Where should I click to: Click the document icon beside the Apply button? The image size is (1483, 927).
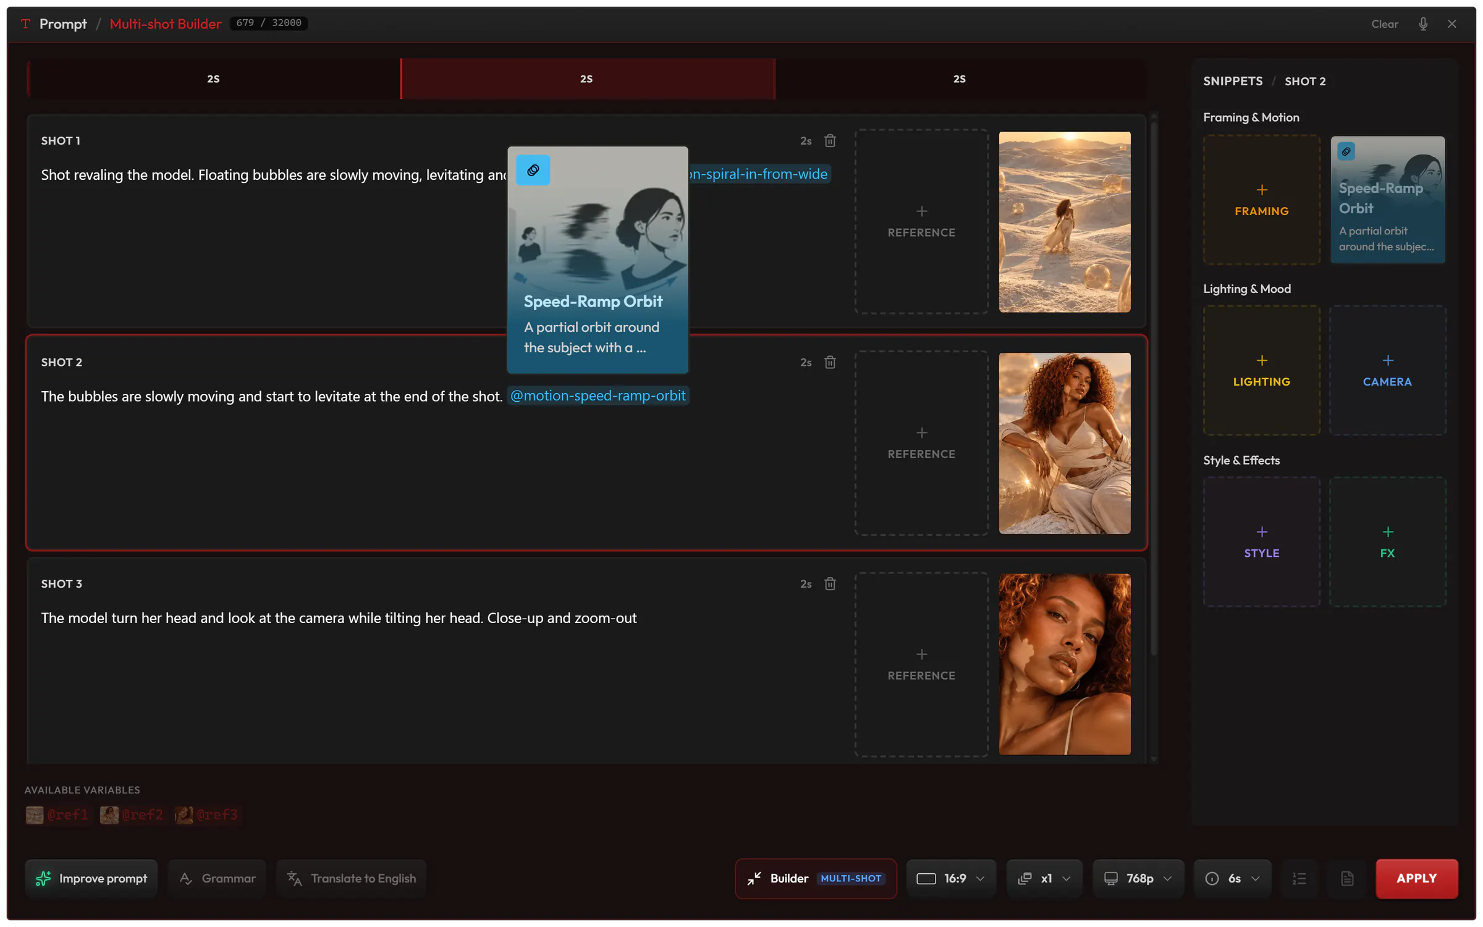(1347, 878)
